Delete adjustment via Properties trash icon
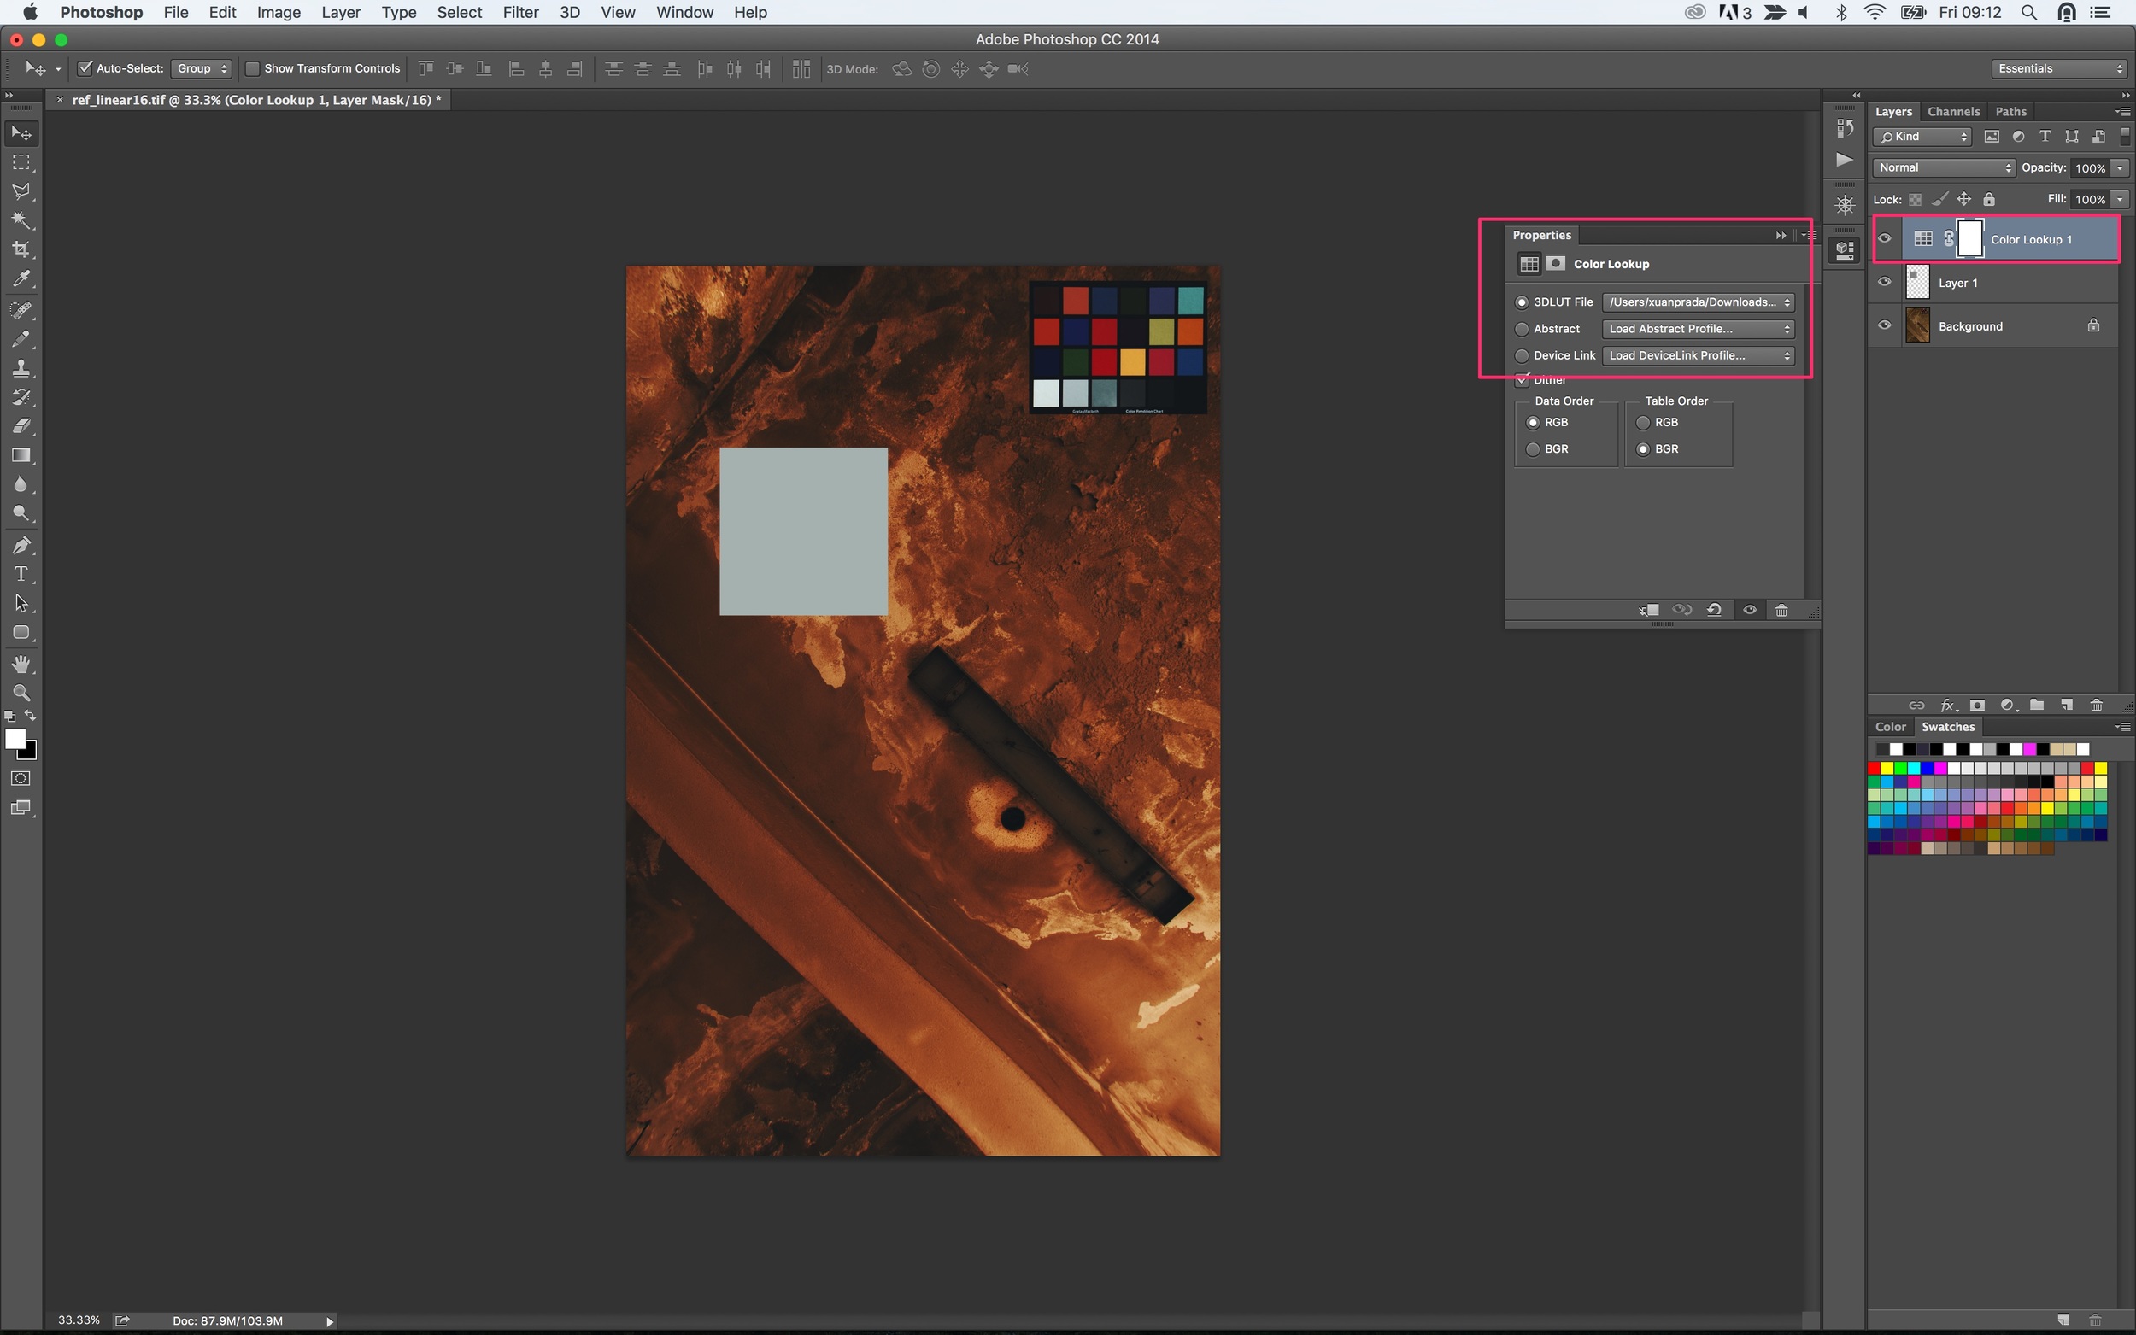This screenshot has height=1335, width=2136. click(x=1782, y=610)
